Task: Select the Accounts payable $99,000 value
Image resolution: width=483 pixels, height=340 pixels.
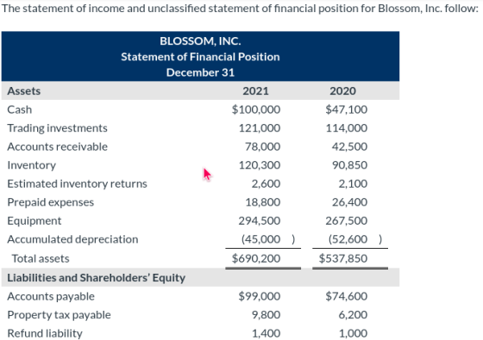Action: (x=260, y=296)
